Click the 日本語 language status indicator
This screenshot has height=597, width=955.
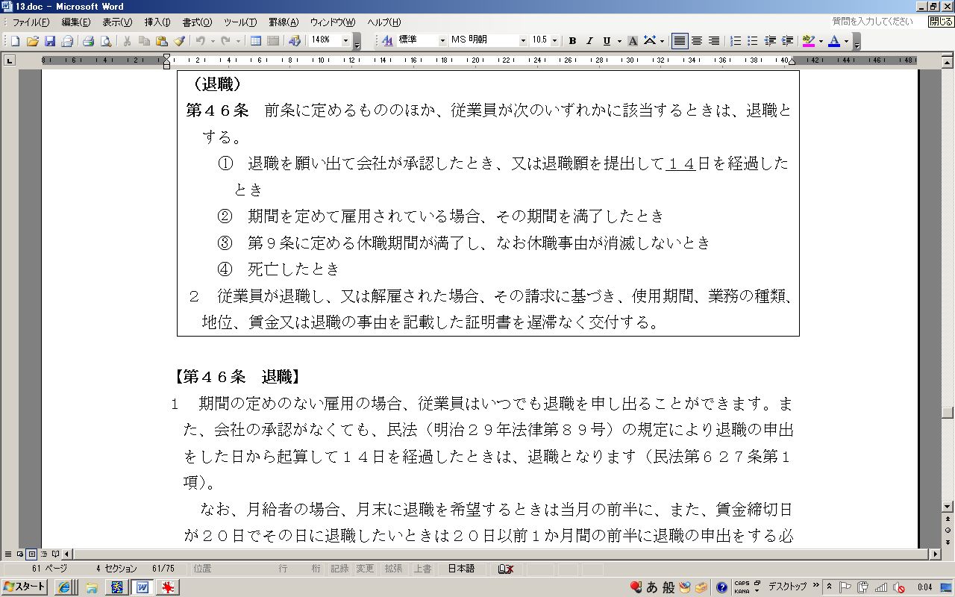pos(461,569)
